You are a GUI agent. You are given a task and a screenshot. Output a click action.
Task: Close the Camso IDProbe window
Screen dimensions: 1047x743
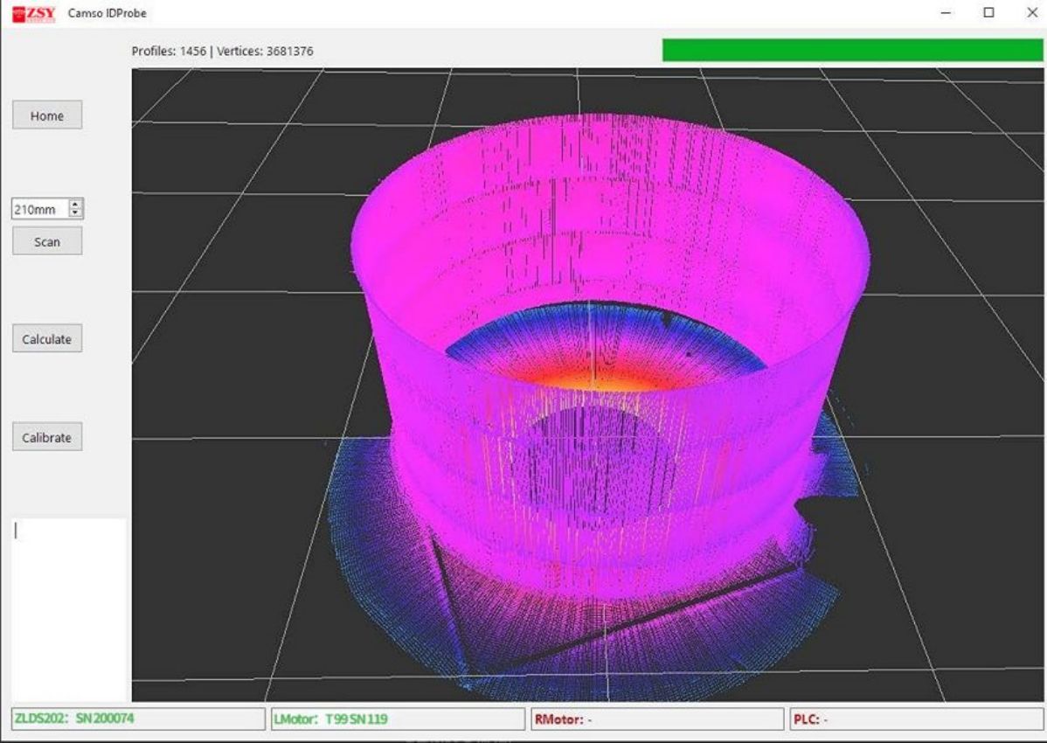1030,13
